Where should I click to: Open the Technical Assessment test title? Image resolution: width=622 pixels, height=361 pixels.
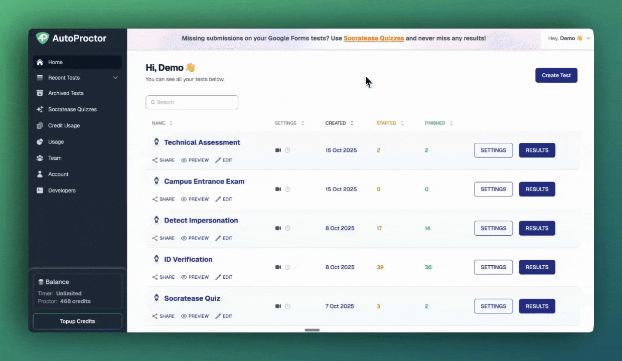coord(202,142)
